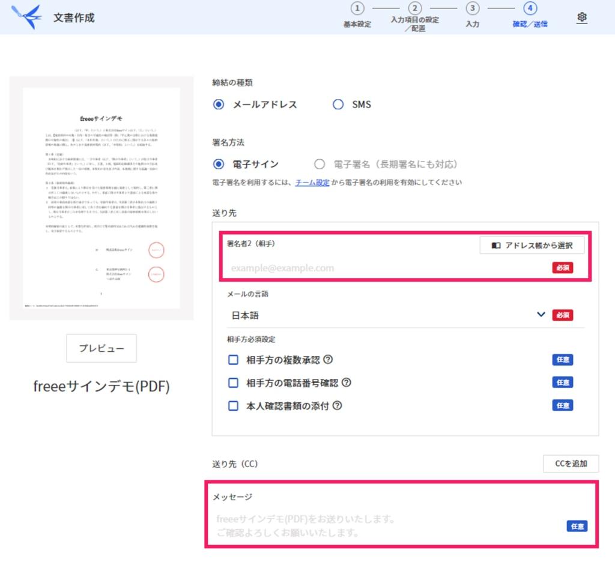This screenshot has height=562, width=615.
Task: Click アドレス帳から選択 button
Action: click(x=532, y=246)
